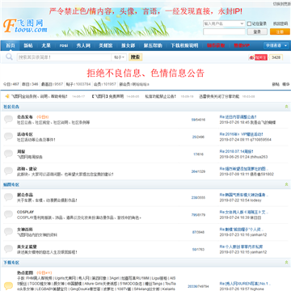Collapse the 贴图专区 section with its green arrow

click(286, 184)
